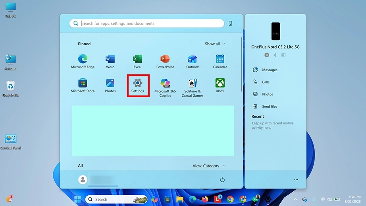The height and width of the screenshot is (206, 366).
Task: Click the taskbar Search box
Action: point(116,200)
